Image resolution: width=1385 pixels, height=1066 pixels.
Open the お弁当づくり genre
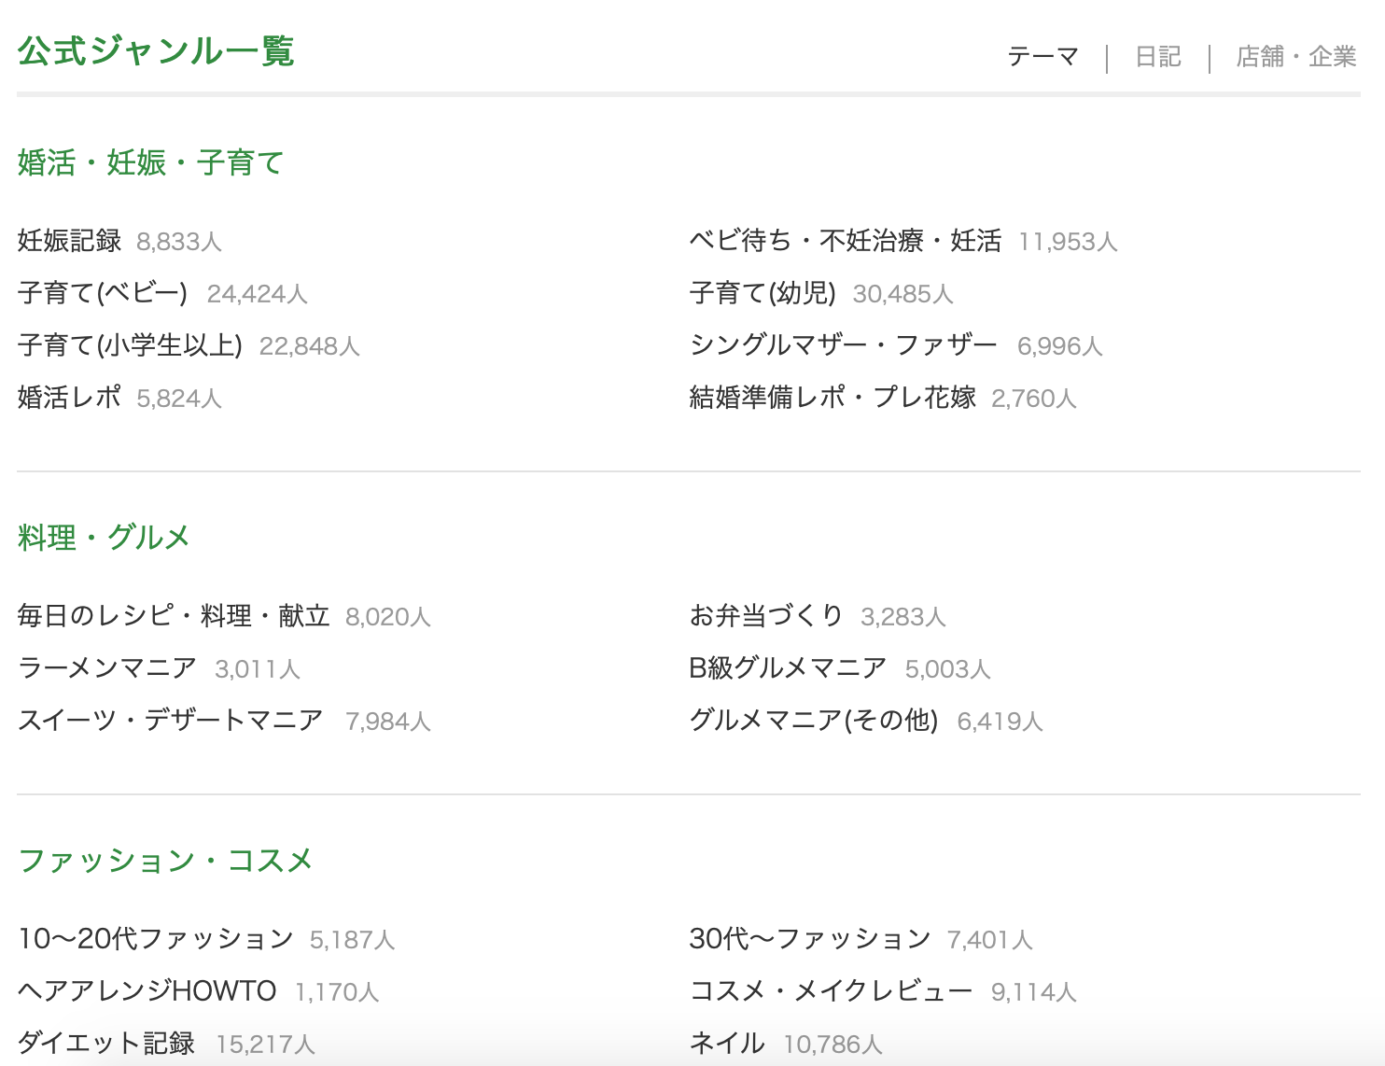766,616
